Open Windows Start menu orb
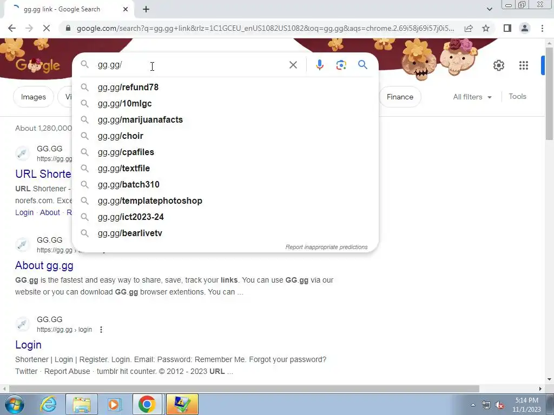Image resolution: width=554 pixels, height=415 pixels. [14, 404]
